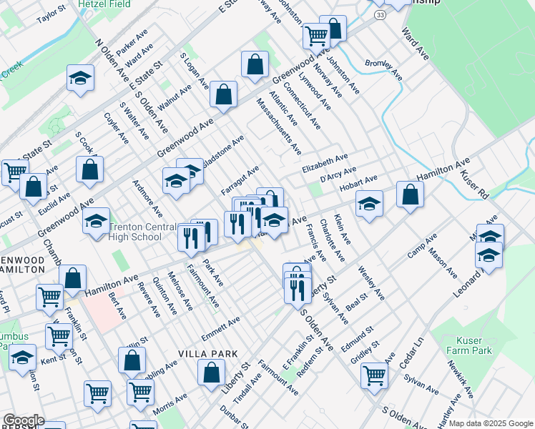
Task: Click the school icon near Gladstone Ave
Action: pos(176,182)
